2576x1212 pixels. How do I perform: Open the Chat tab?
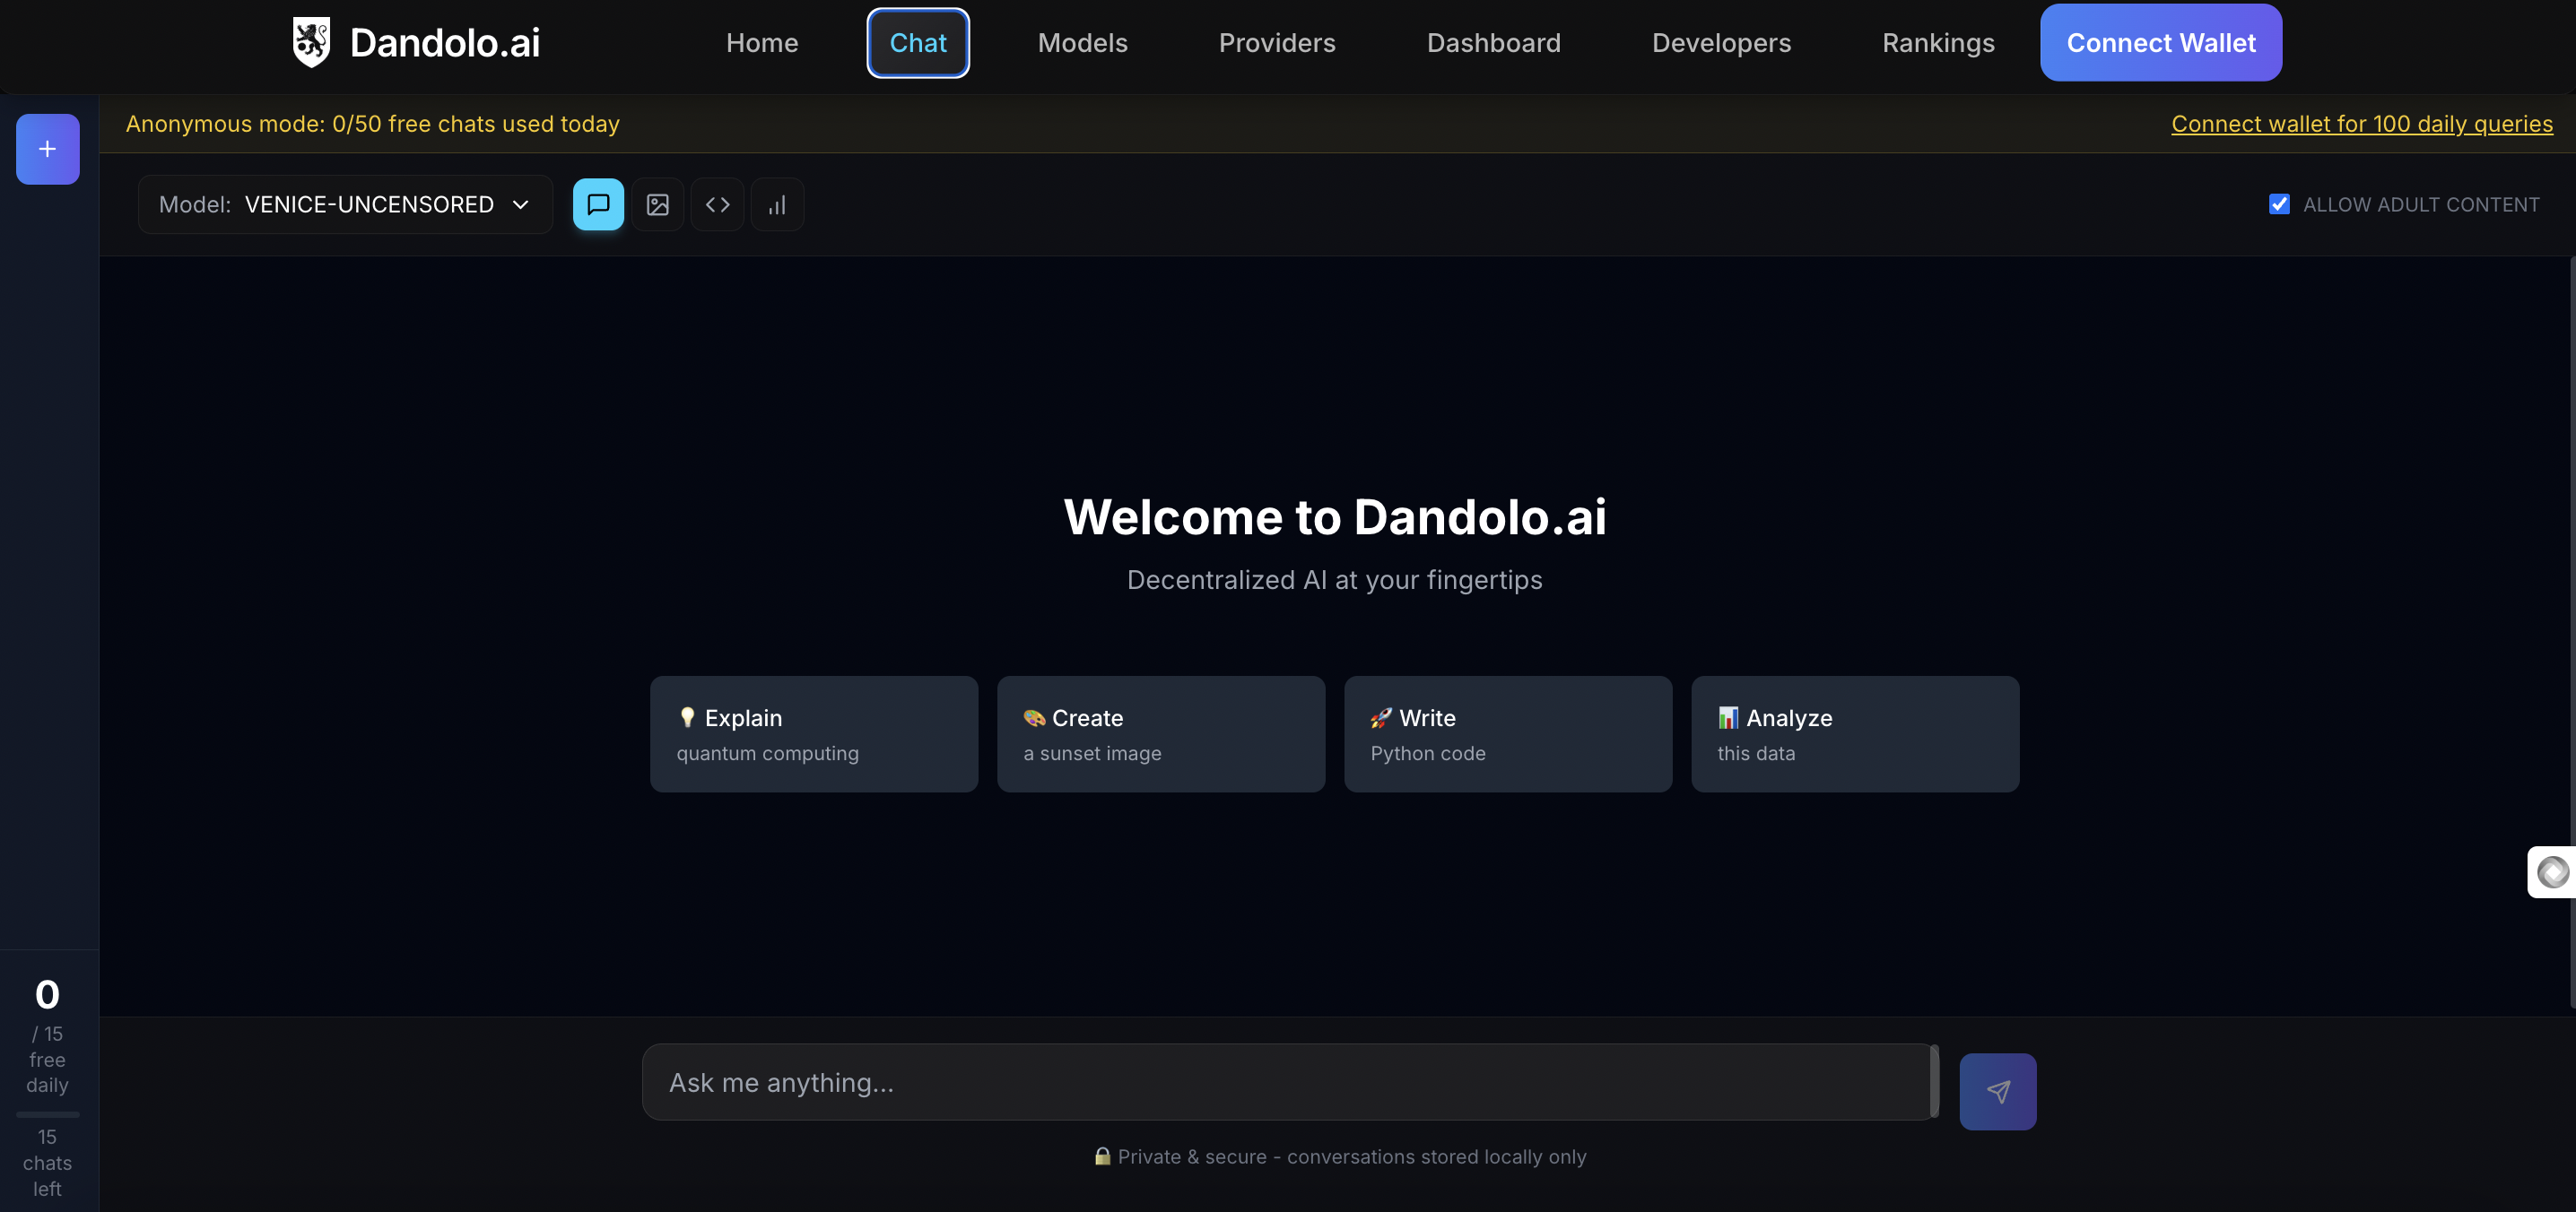coord(918,43)
